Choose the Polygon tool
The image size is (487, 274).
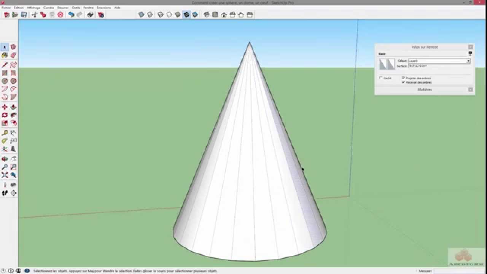click(13, 81)
